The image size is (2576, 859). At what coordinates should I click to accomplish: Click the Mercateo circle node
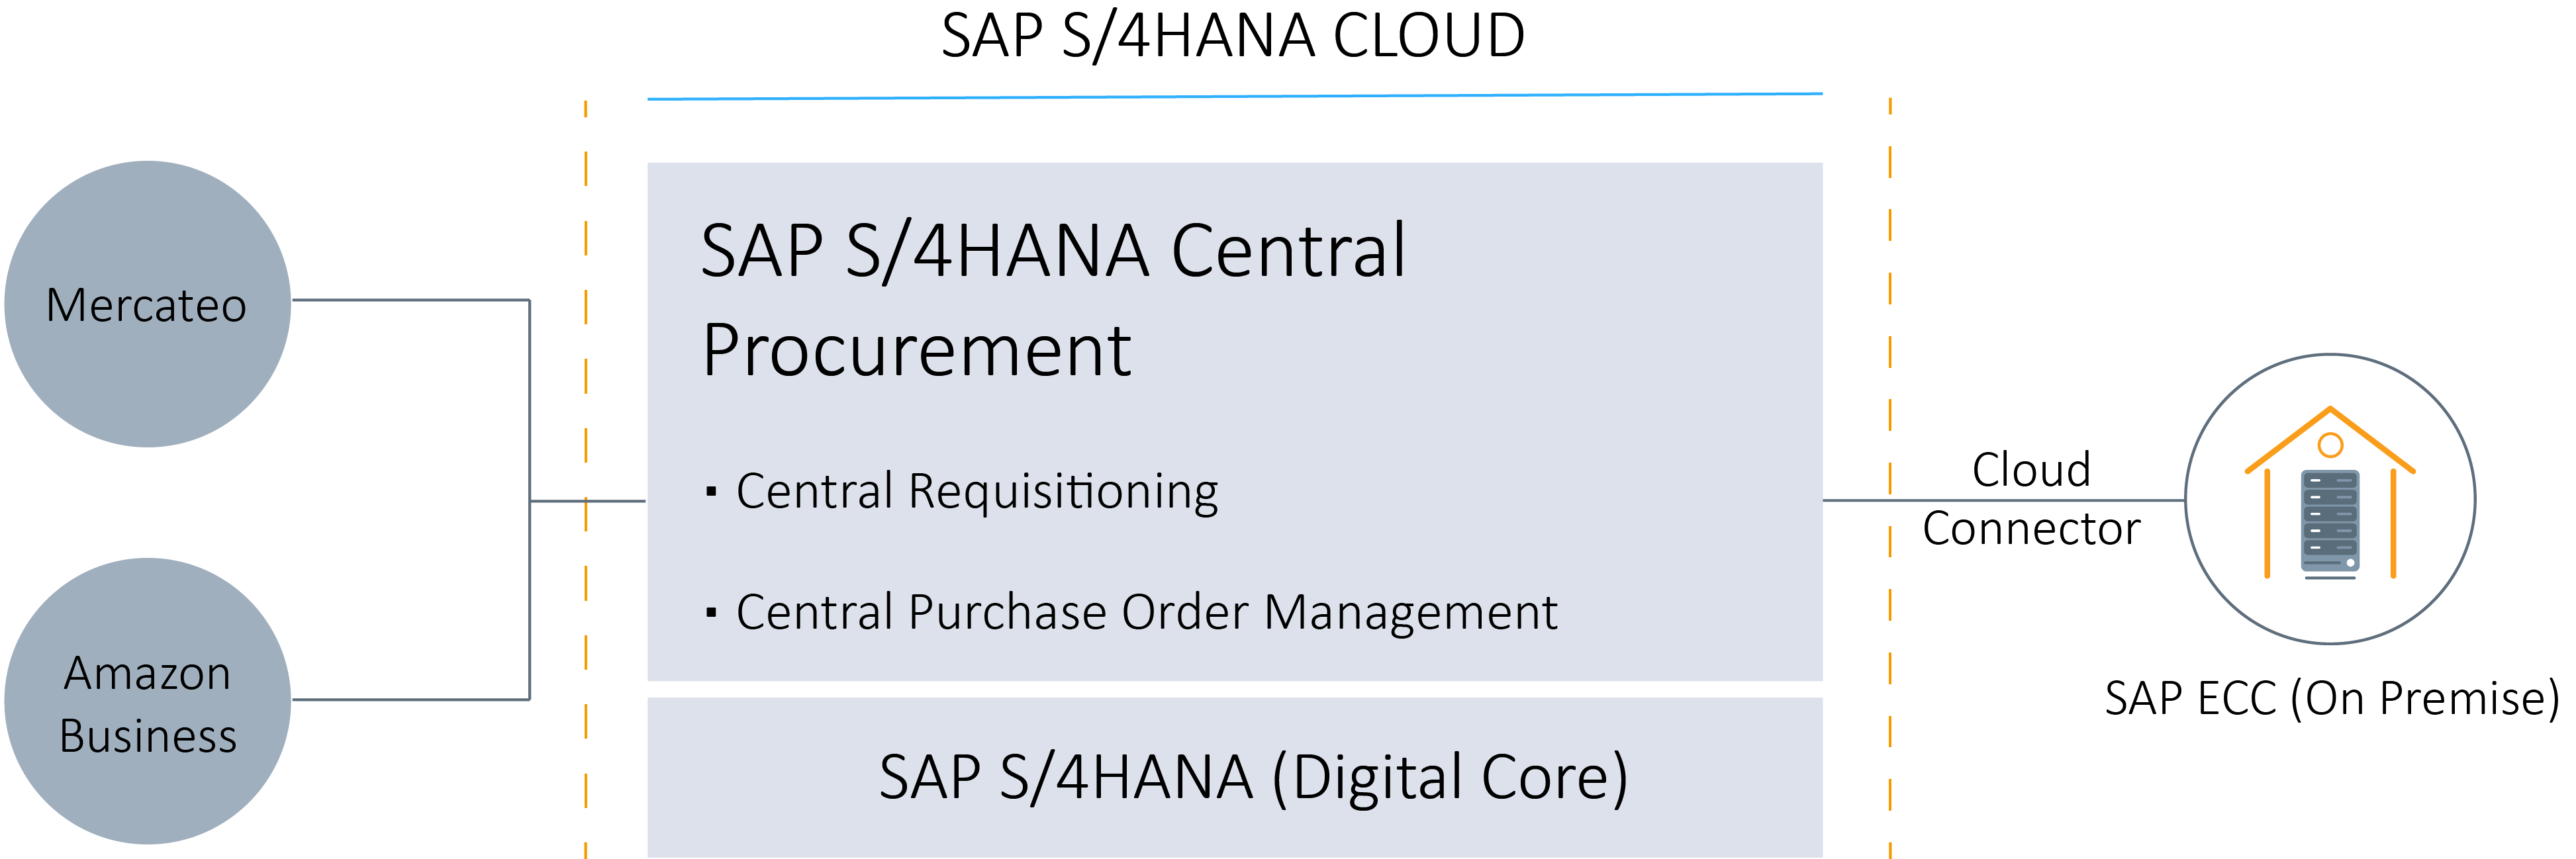147,304
